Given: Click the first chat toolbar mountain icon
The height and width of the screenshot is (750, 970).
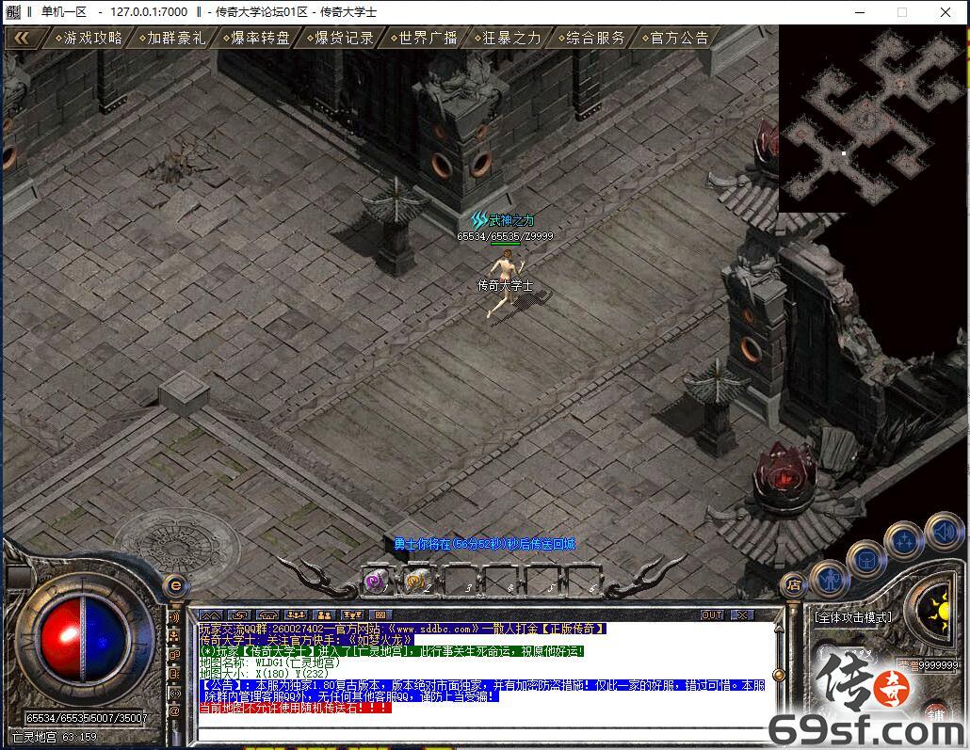Looking at the screenshot, I should (x=210, y=614).
